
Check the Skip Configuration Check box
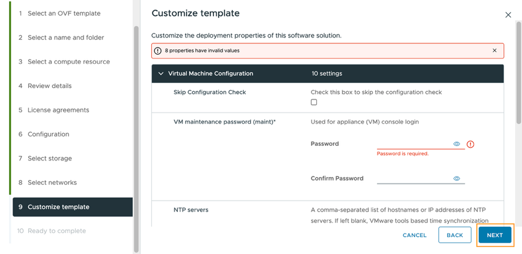click(314, 102)
